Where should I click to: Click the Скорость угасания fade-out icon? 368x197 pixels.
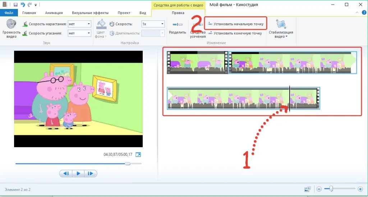(x=25, y=33)
